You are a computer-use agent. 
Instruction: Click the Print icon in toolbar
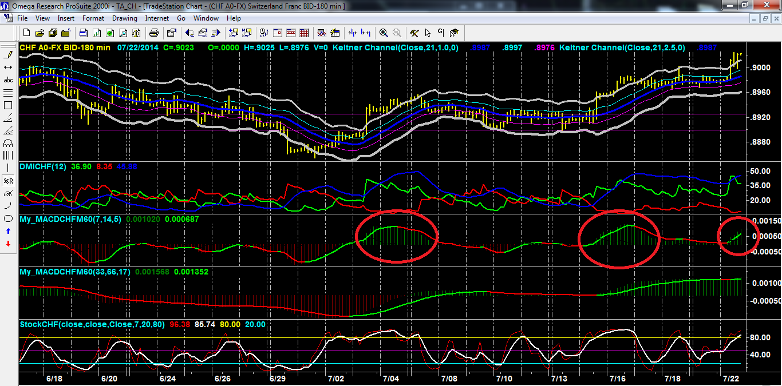click(154, 33)
